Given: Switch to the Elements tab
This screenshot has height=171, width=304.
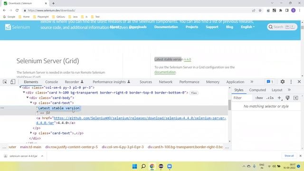Looking at the screenshot, I should [31, 82].
